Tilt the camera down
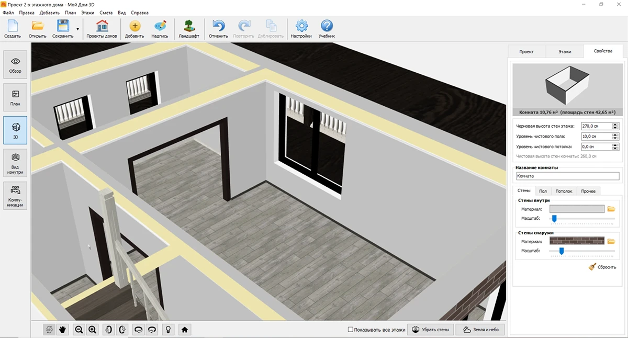 [122, 330]
